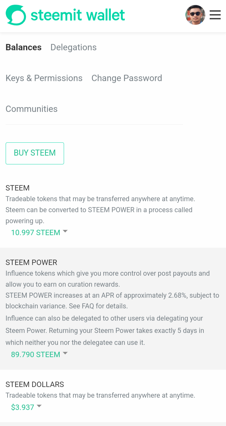Click the steemit wallet title text
The height and width of the screenshot is (426, 226).
point(78,15)
